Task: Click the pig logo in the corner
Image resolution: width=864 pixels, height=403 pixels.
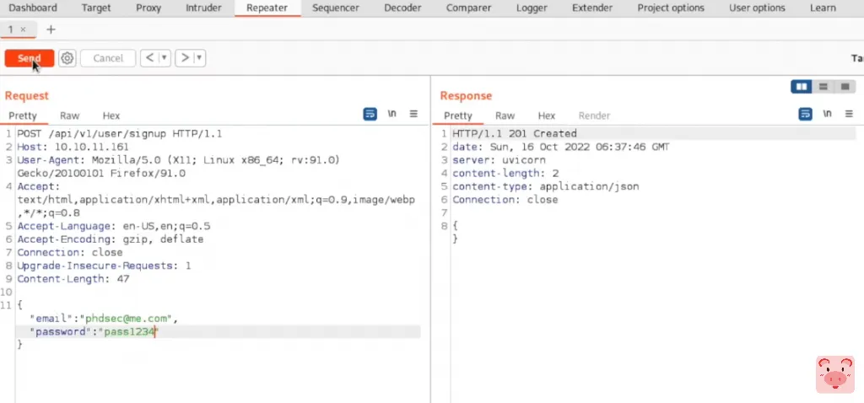Action: pyautogui.click(x=834, y=373)
